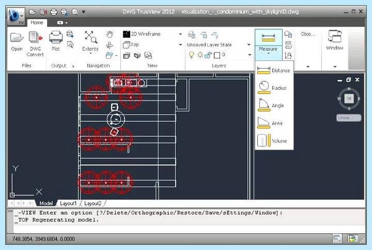Click the layer 0 color square swatch
372x250 pixels.
click(217, 56)
